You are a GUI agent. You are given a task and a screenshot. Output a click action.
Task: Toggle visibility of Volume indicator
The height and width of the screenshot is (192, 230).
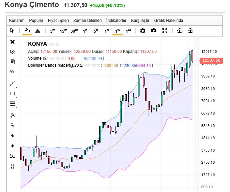52,58
